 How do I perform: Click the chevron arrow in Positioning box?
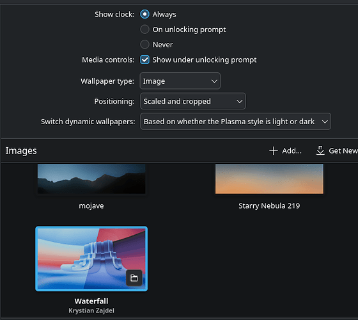coord(240,101)
